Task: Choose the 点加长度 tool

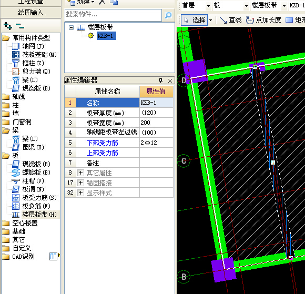Action: click(263, 20)
